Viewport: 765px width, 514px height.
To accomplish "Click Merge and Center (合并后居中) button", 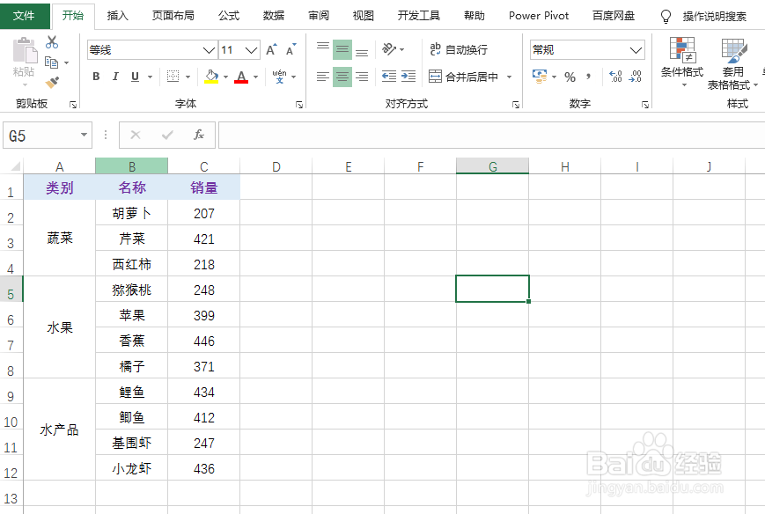I will click(463, 77).
